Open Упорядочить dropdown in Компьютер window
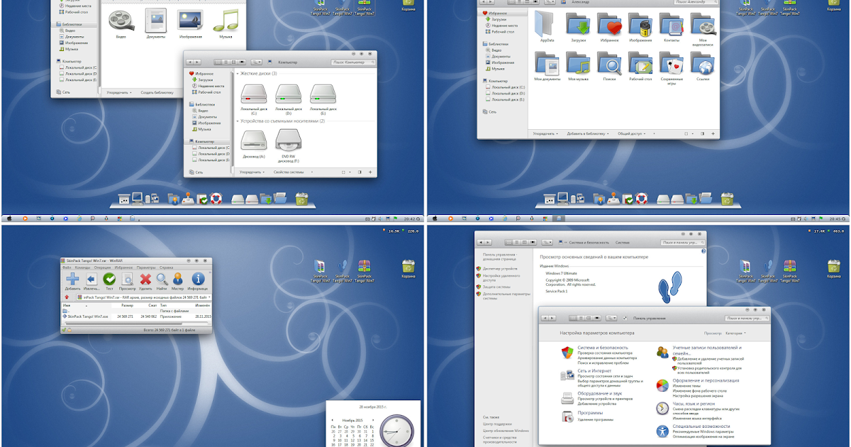This screenshot has width=851, height=447. click(251, 172)
